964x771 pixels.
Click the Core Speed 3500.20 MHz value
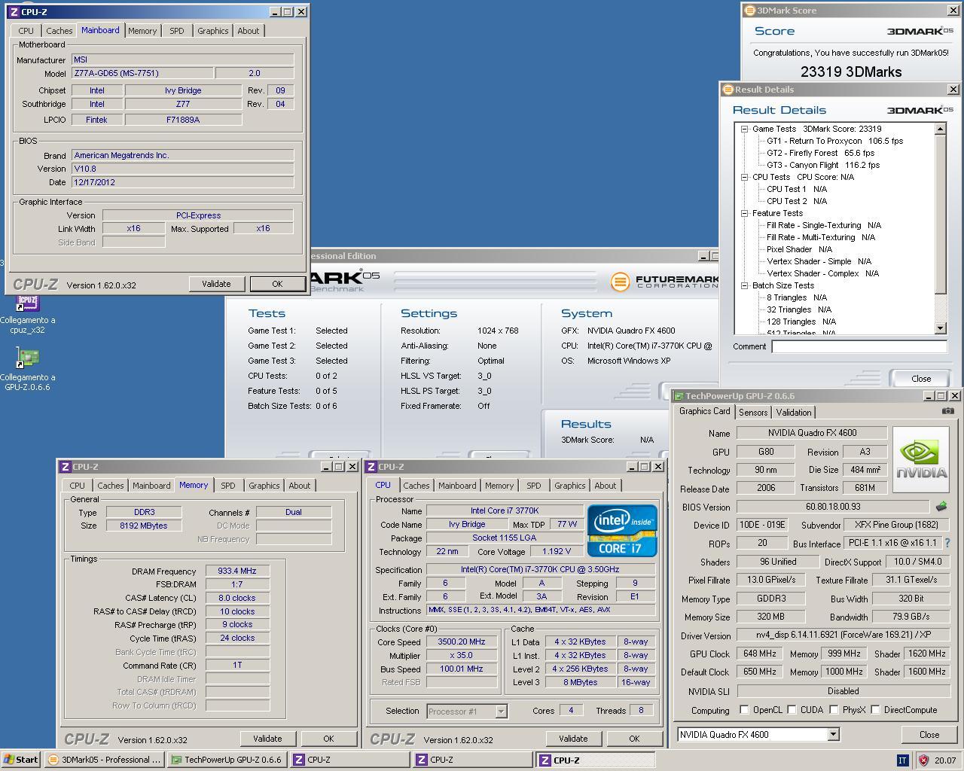pos(461,641)
